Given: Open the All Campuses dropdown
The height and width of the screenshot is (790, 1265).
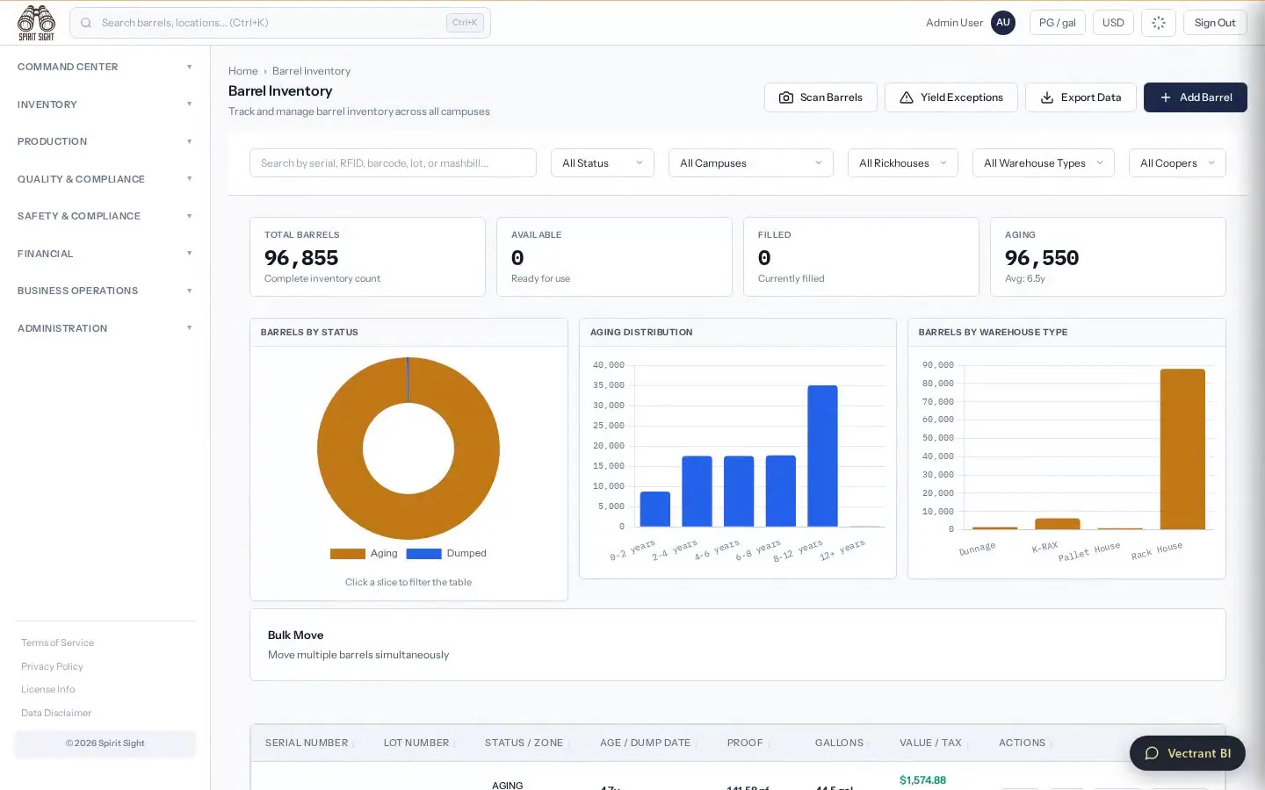Looking at the screenshot, I should [x=751, y=163].
